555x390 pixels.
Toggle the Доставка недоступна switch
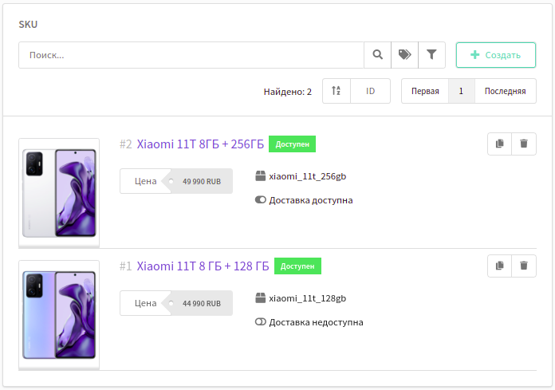(261, 322)
